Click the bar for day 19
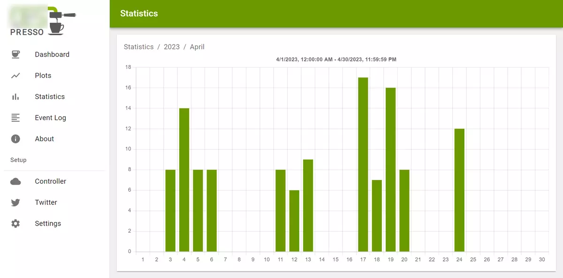Screen dimensions: 563x278 tap(390, 170)
